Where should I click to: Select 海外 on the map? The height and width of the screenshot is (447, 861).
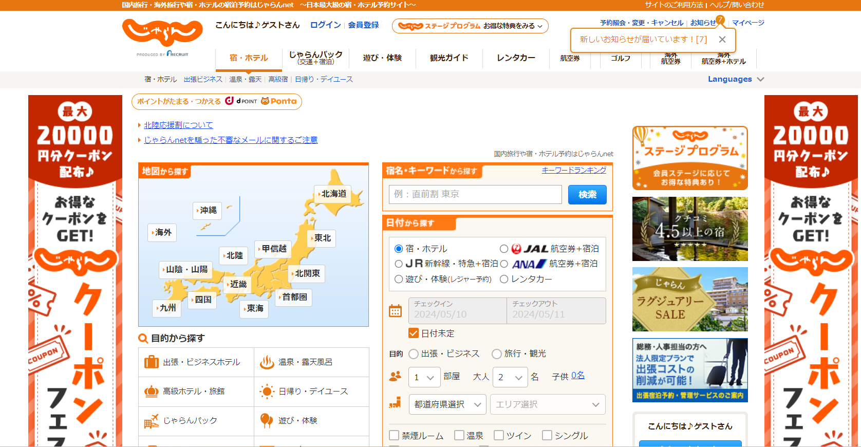tap(162, 232)
